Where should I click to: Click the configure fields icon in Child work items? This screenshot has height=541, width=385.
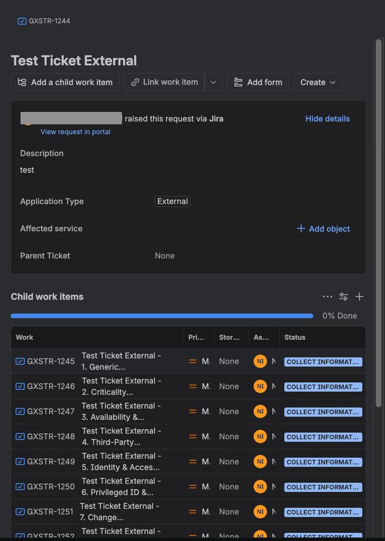343,296
